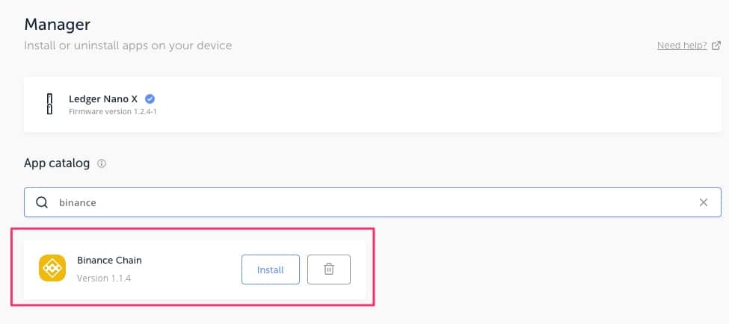Click the App catalog section title

pyautogui.click(x=57, y=163)
